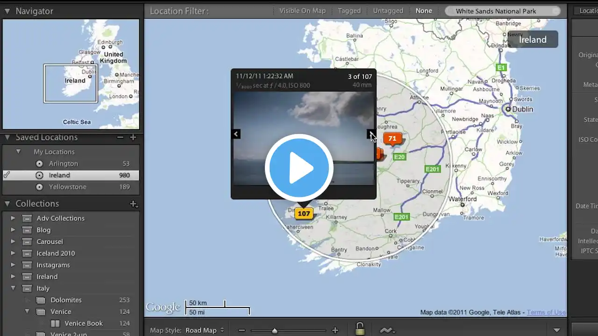Viewport: 598px width, 336px height.
Task: Click the map zoom slider handle
Action: (275, 330)
